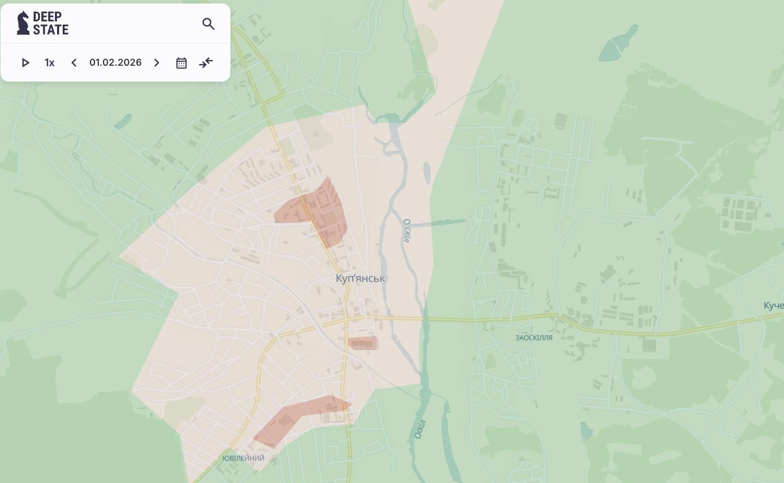Click the southern Оскіл river label
784x483 pixels.
pyautogui.click(x=420, y=429)
